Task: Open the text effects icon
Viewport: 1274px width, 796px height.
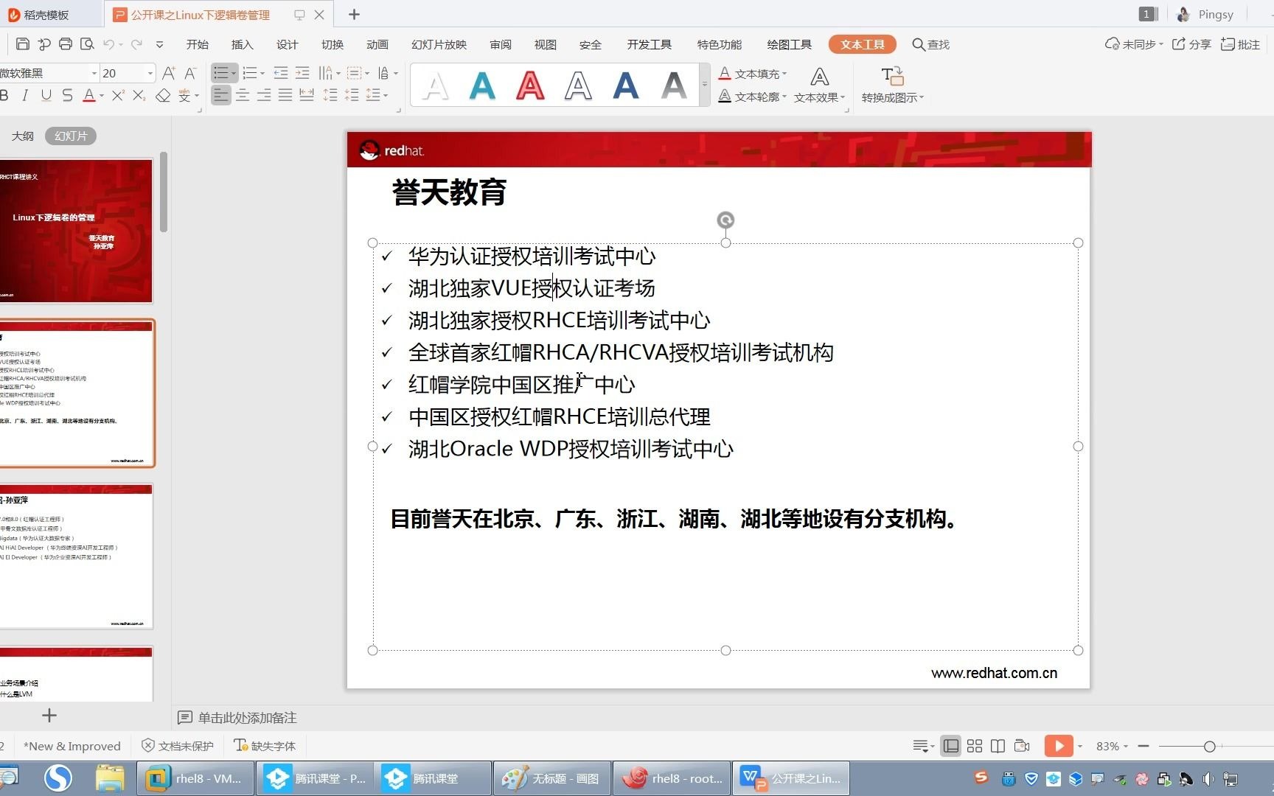Action: point(819,77)
